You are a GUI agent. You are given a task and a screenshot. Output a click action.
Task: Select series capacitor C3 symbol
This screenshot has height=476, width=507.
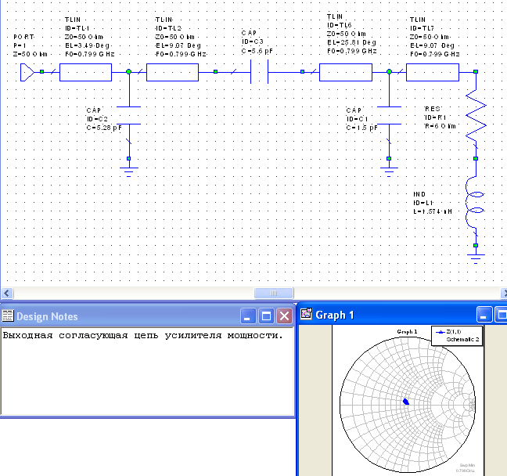259,72
